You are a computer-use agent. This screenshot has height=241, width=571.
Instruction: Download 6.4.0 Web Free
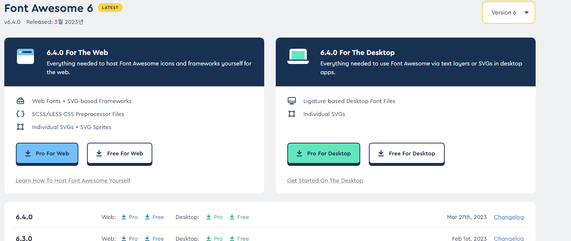pos(154,217)
